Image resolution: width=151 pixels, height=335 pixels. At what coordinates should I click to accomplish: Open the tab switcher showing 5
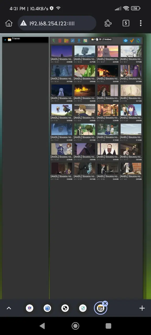[x=126, y=23]
